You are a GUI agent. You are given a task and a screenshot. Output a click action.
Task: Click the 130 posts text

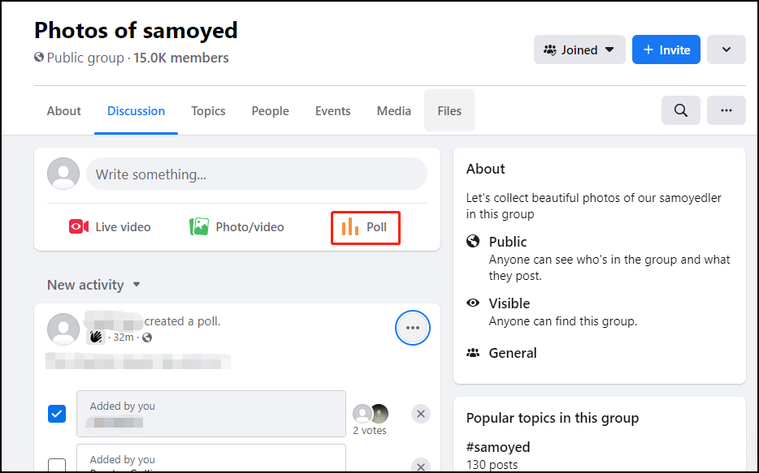pyautogui.click(x=492, y=465)
